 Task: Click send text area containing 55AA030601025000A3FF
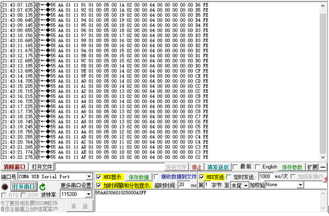tap(207, 201)
